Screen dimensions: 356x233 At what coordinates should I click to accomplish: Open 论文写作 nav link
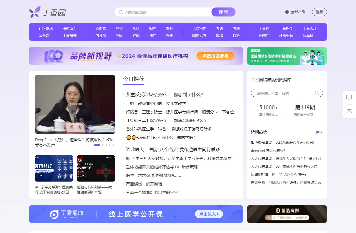tap(199, 28)
